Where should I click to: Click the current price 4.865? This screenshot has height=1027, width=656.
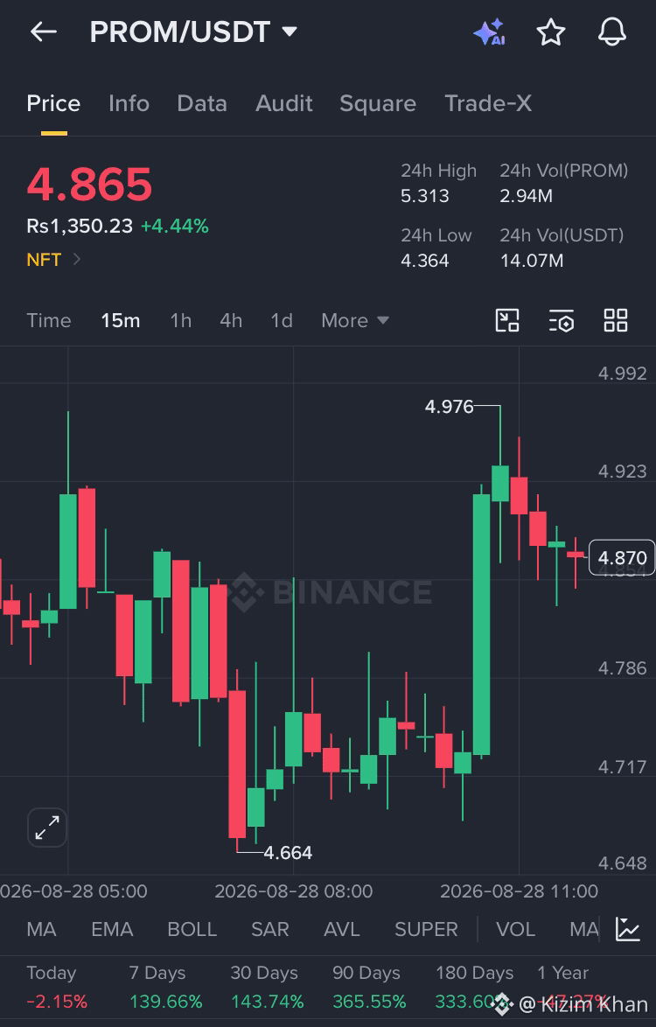(x=89, y=184)
